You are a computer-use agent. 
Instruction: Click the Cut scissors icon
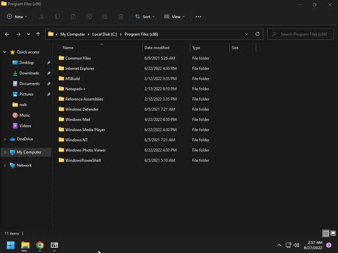point(42,16)
